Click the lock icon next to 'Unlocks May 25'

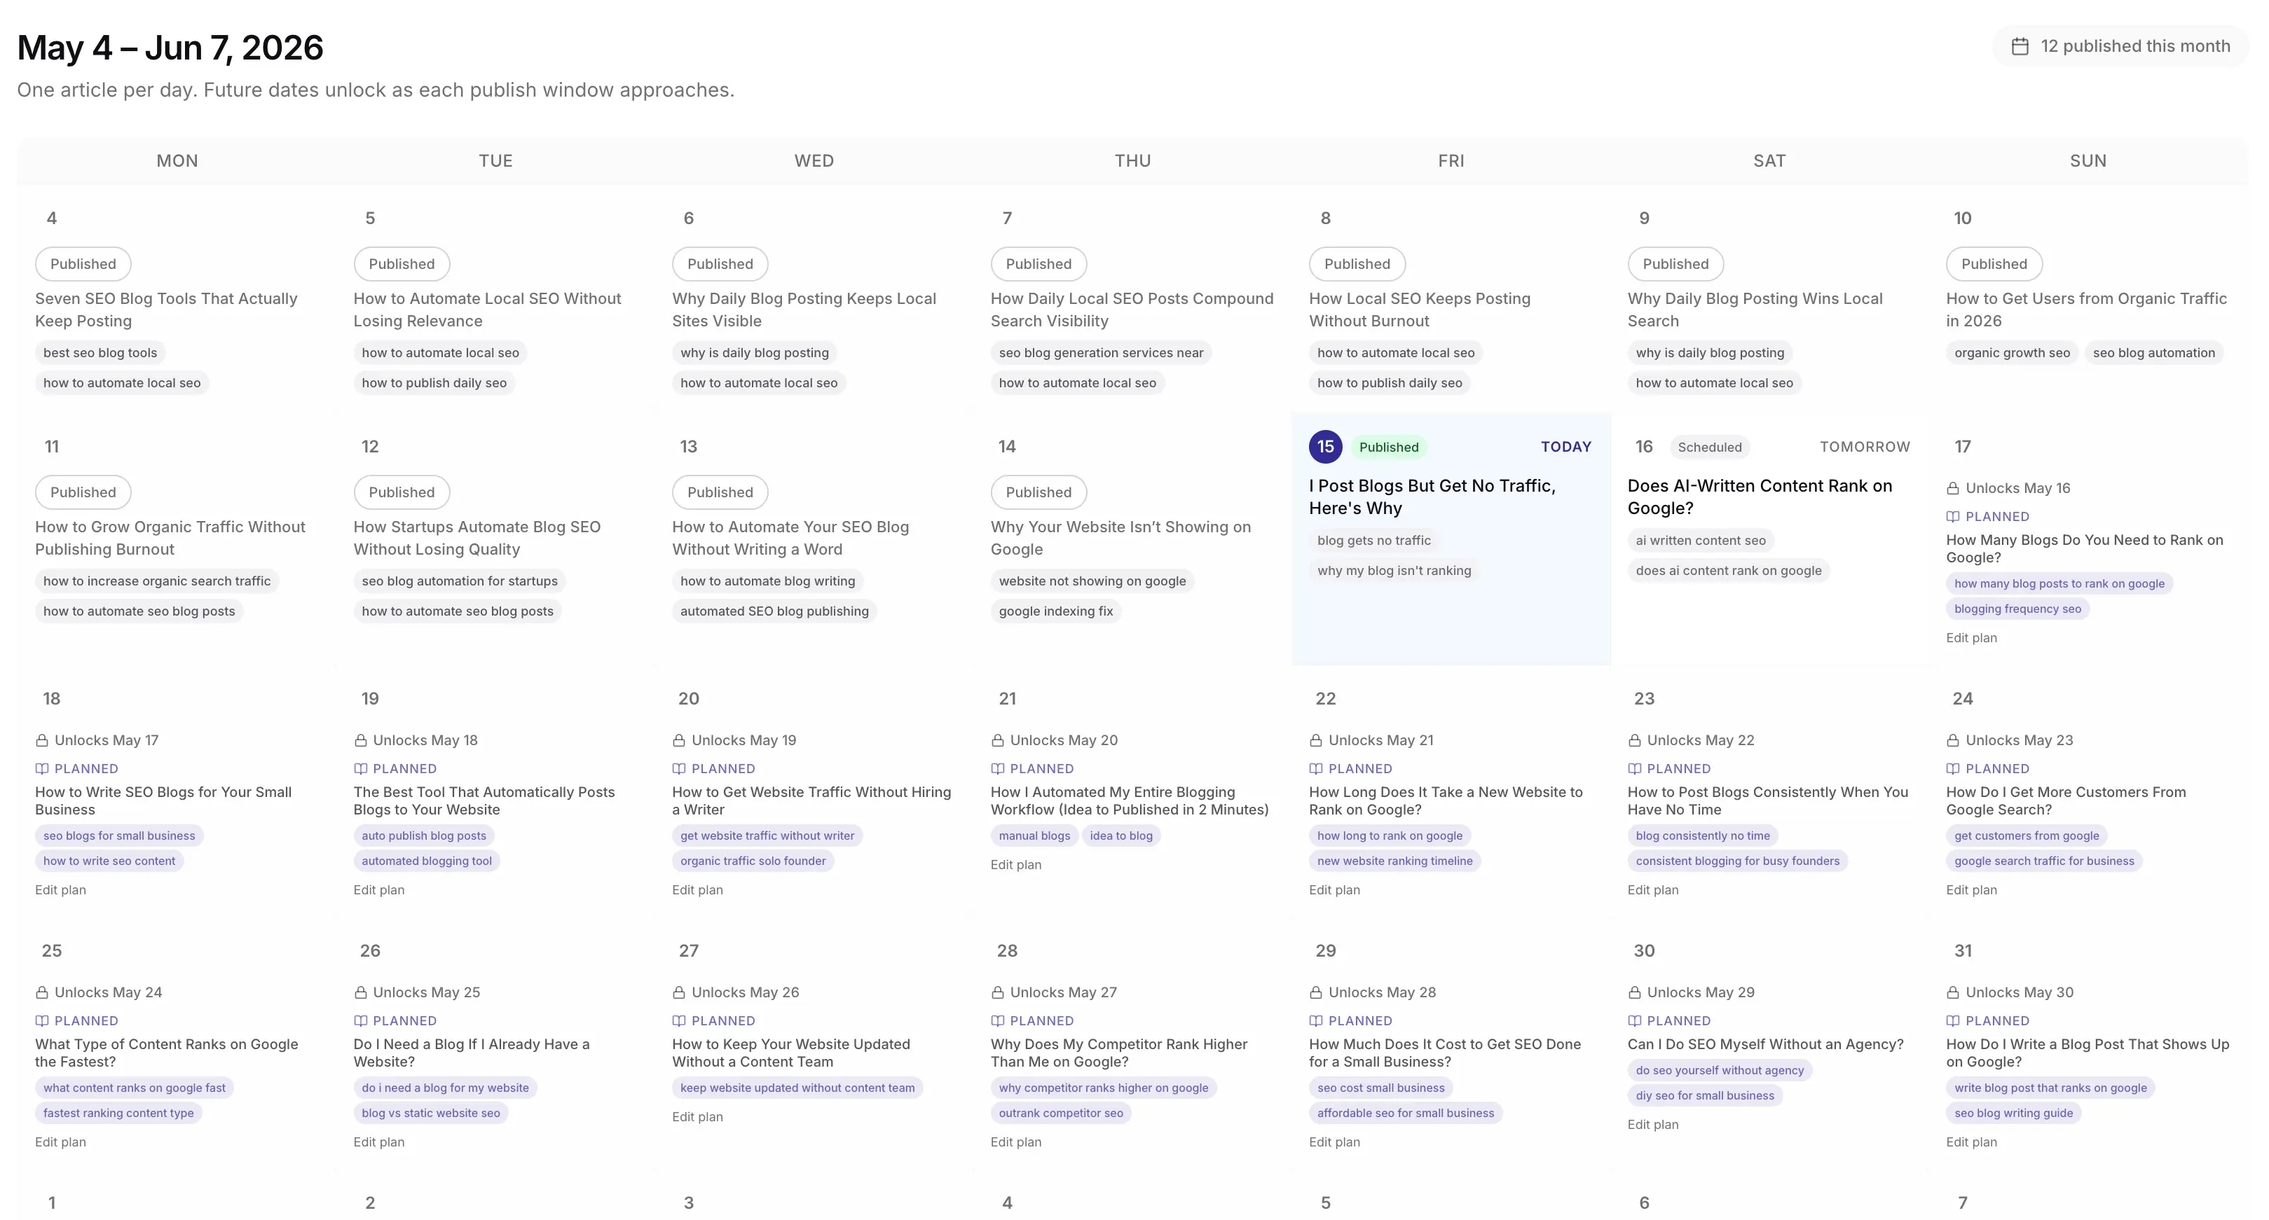pos(360,992)
